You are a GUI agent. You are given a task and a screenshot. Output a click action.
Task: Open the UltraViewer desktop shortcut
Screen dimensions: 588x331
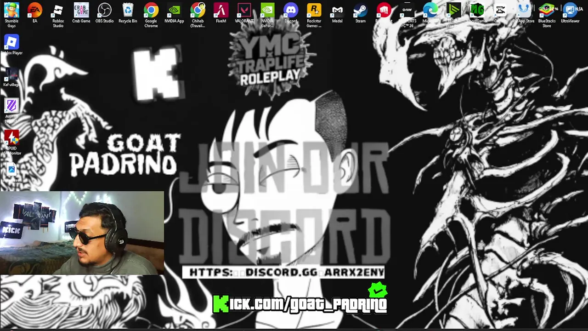pyautogui.click(x=570, y=13)
